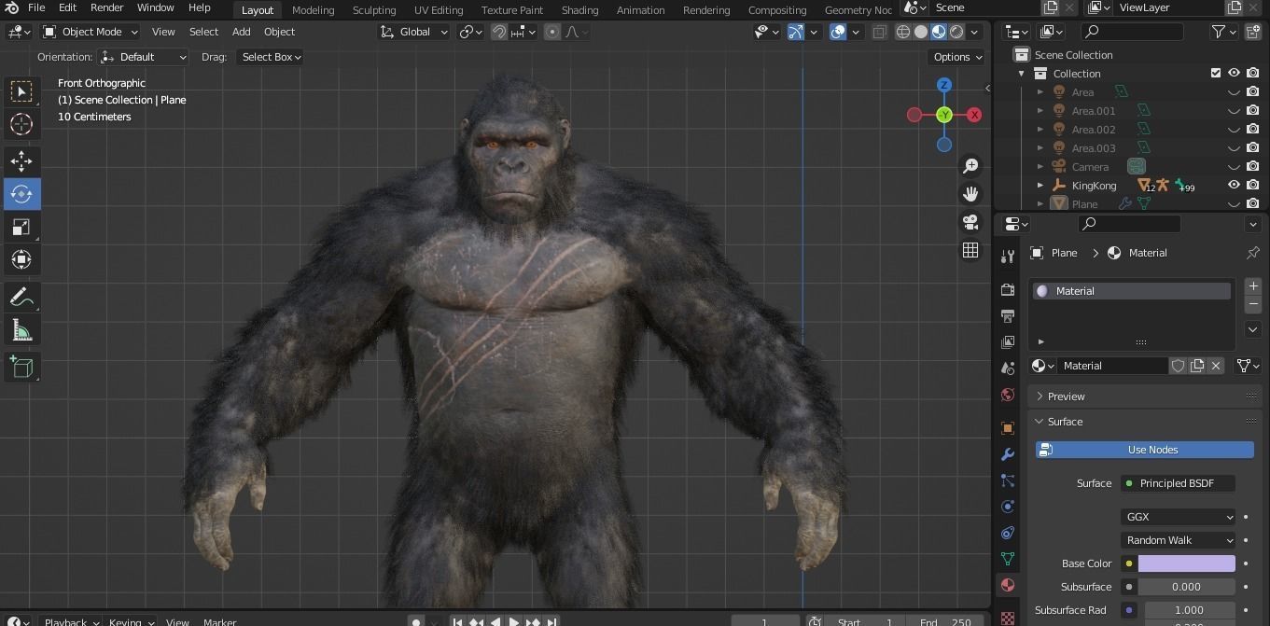Open the Object Constraints properties tab
The image size is (1270, 626).
(x=1008, y=533)
